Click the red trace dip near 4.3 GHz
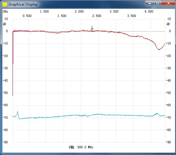Screen dimensions: 176x155 tap(159, 49)
